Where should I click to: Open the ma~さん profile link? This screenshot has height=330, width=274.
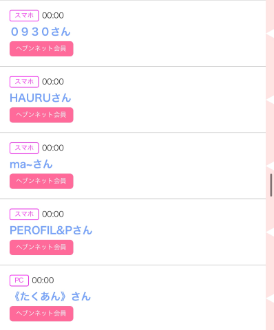[31, 164]
